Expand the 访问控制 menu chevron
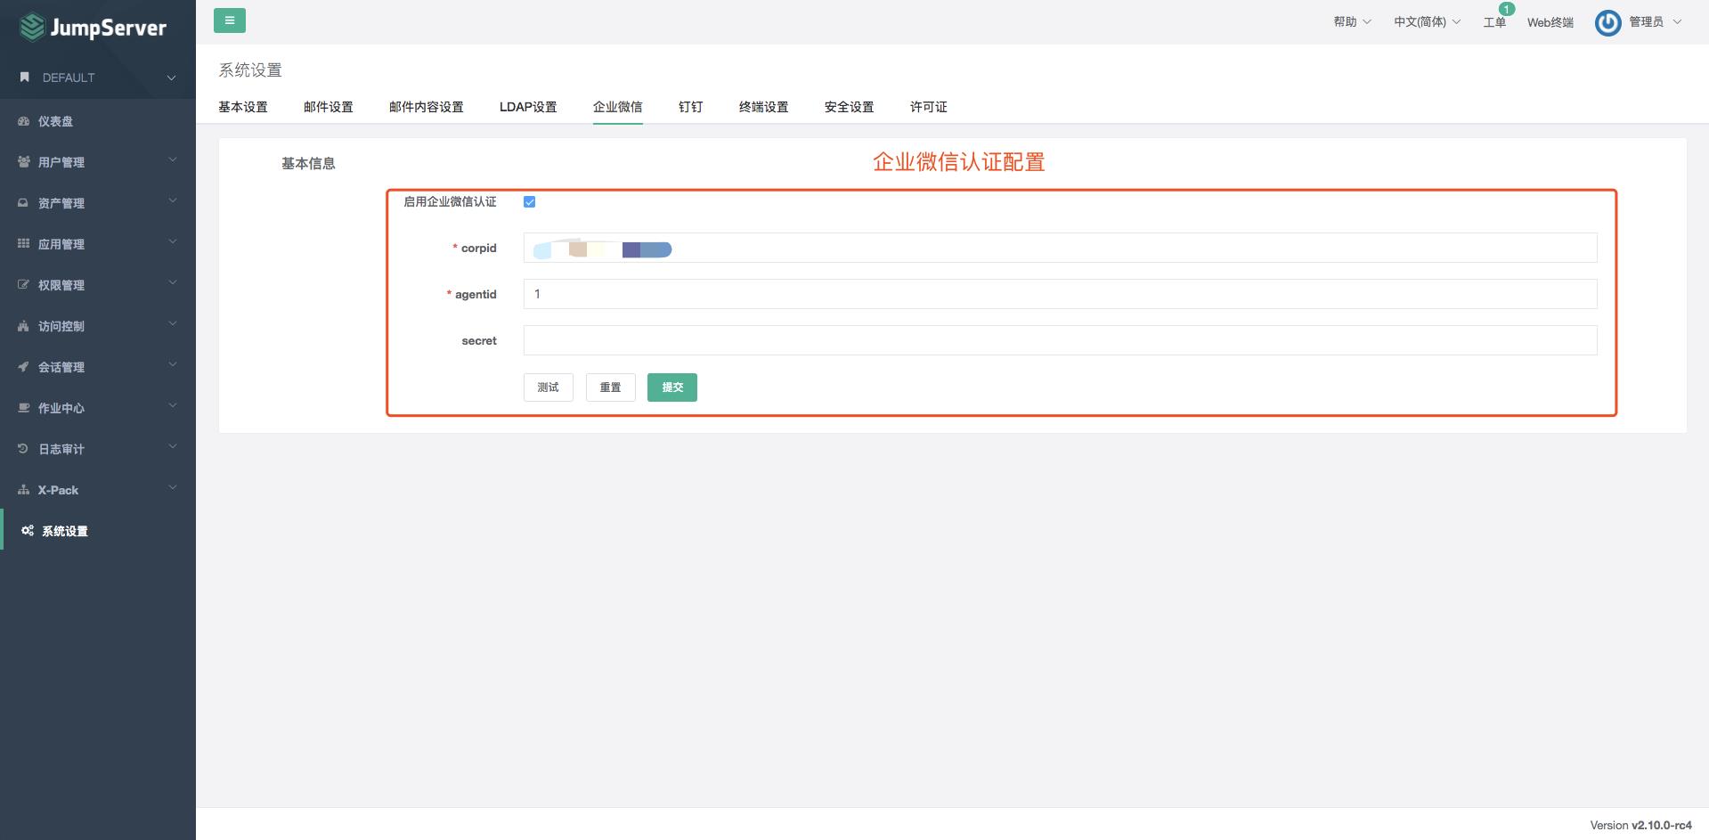1709x840 pixels. click(x=173, y=324)
